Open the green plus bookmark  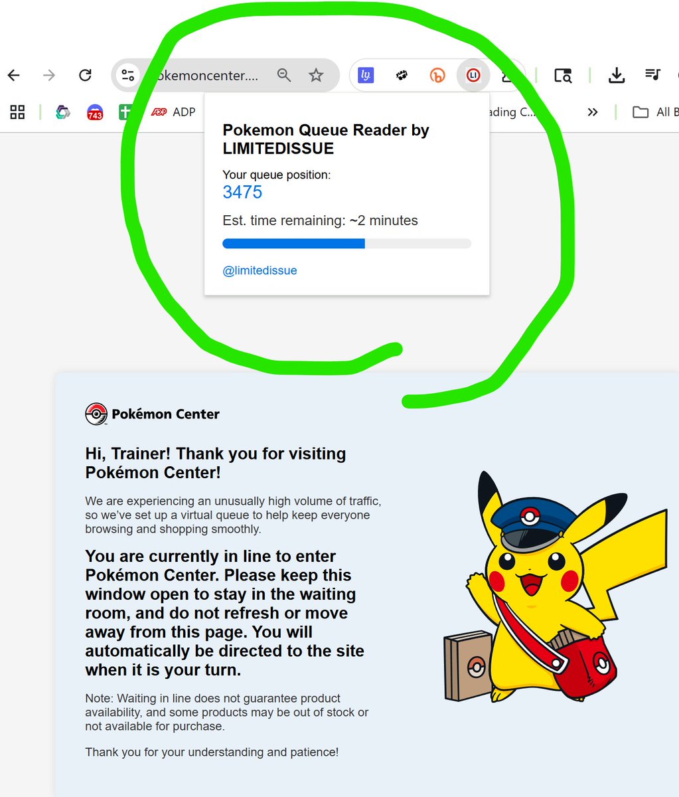(124, 112)
